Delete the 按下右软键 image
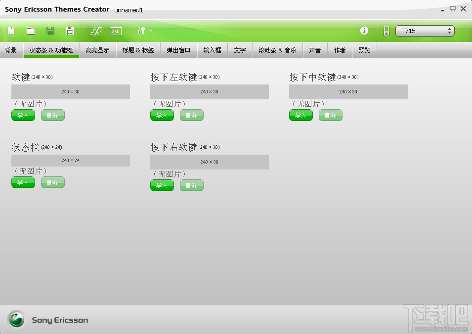The image size is (472, 334). coord(191,185)
